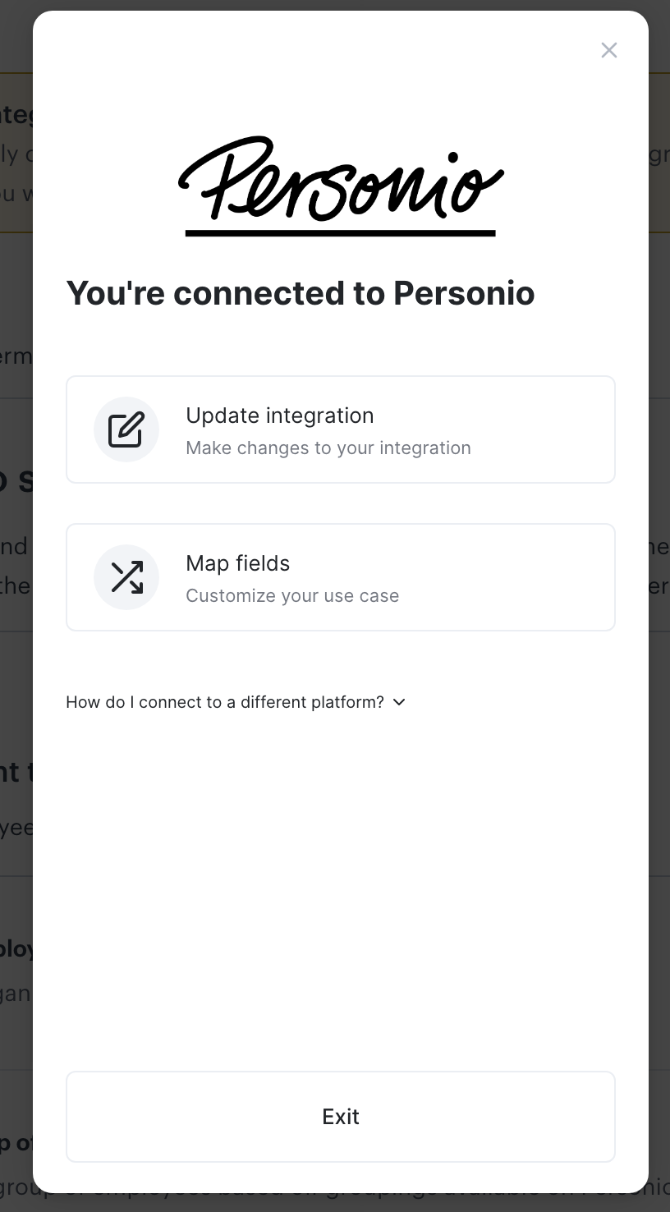Click the black underline beneath the Personio logo
Screen dimensions: 670x1212
[341, 233]
